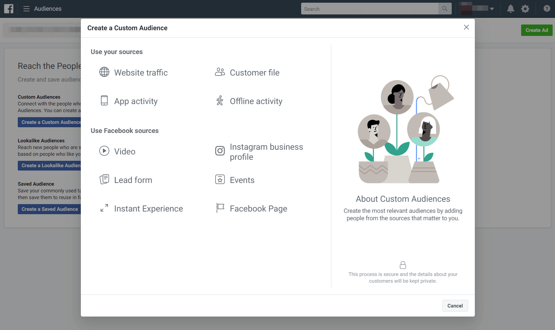
Task: Expand the account dropdown arrow
Action: pos(492,9)
